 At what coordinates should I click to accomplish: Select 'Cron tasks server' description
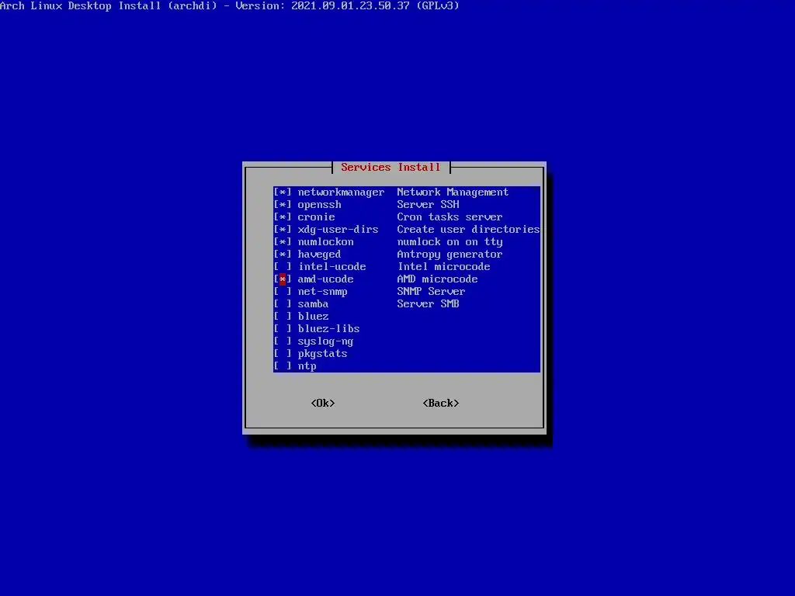(x=450, y=217)
